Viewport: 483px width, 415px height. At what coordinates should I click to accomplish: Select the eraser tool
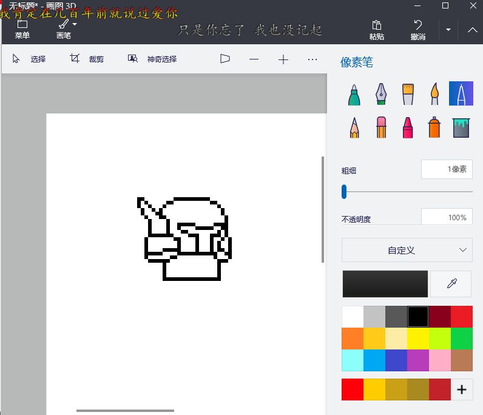click(381, 127)
